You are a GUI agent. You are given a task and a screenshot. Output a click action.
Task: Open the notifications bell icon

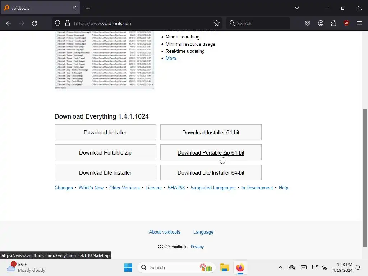click(x=358, y=267)
